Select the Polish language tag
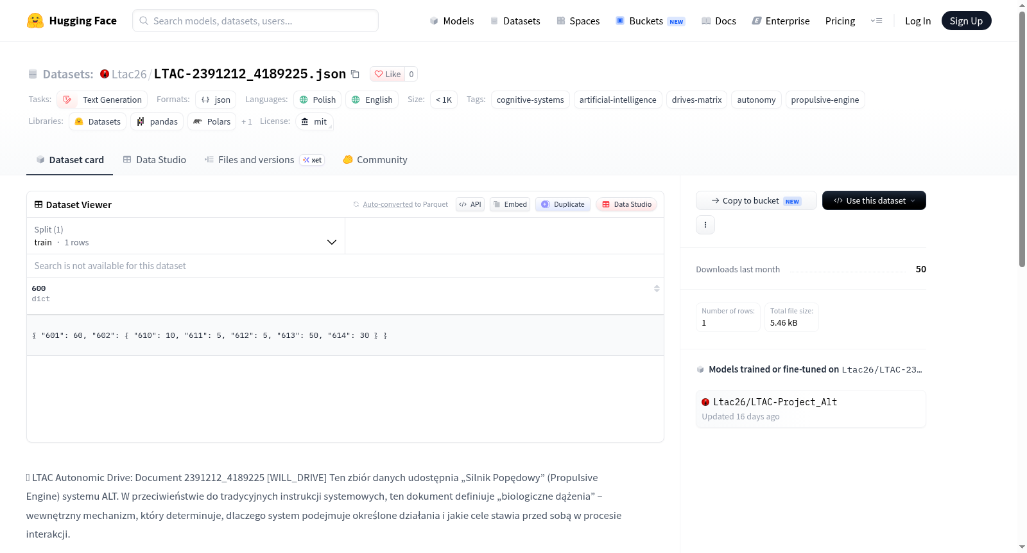 [318, 100]
